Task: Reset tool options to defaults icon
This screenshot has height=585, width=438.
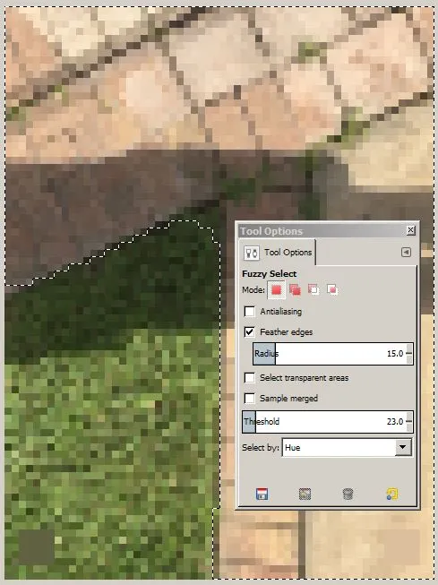Action: [x=391, y=494]
